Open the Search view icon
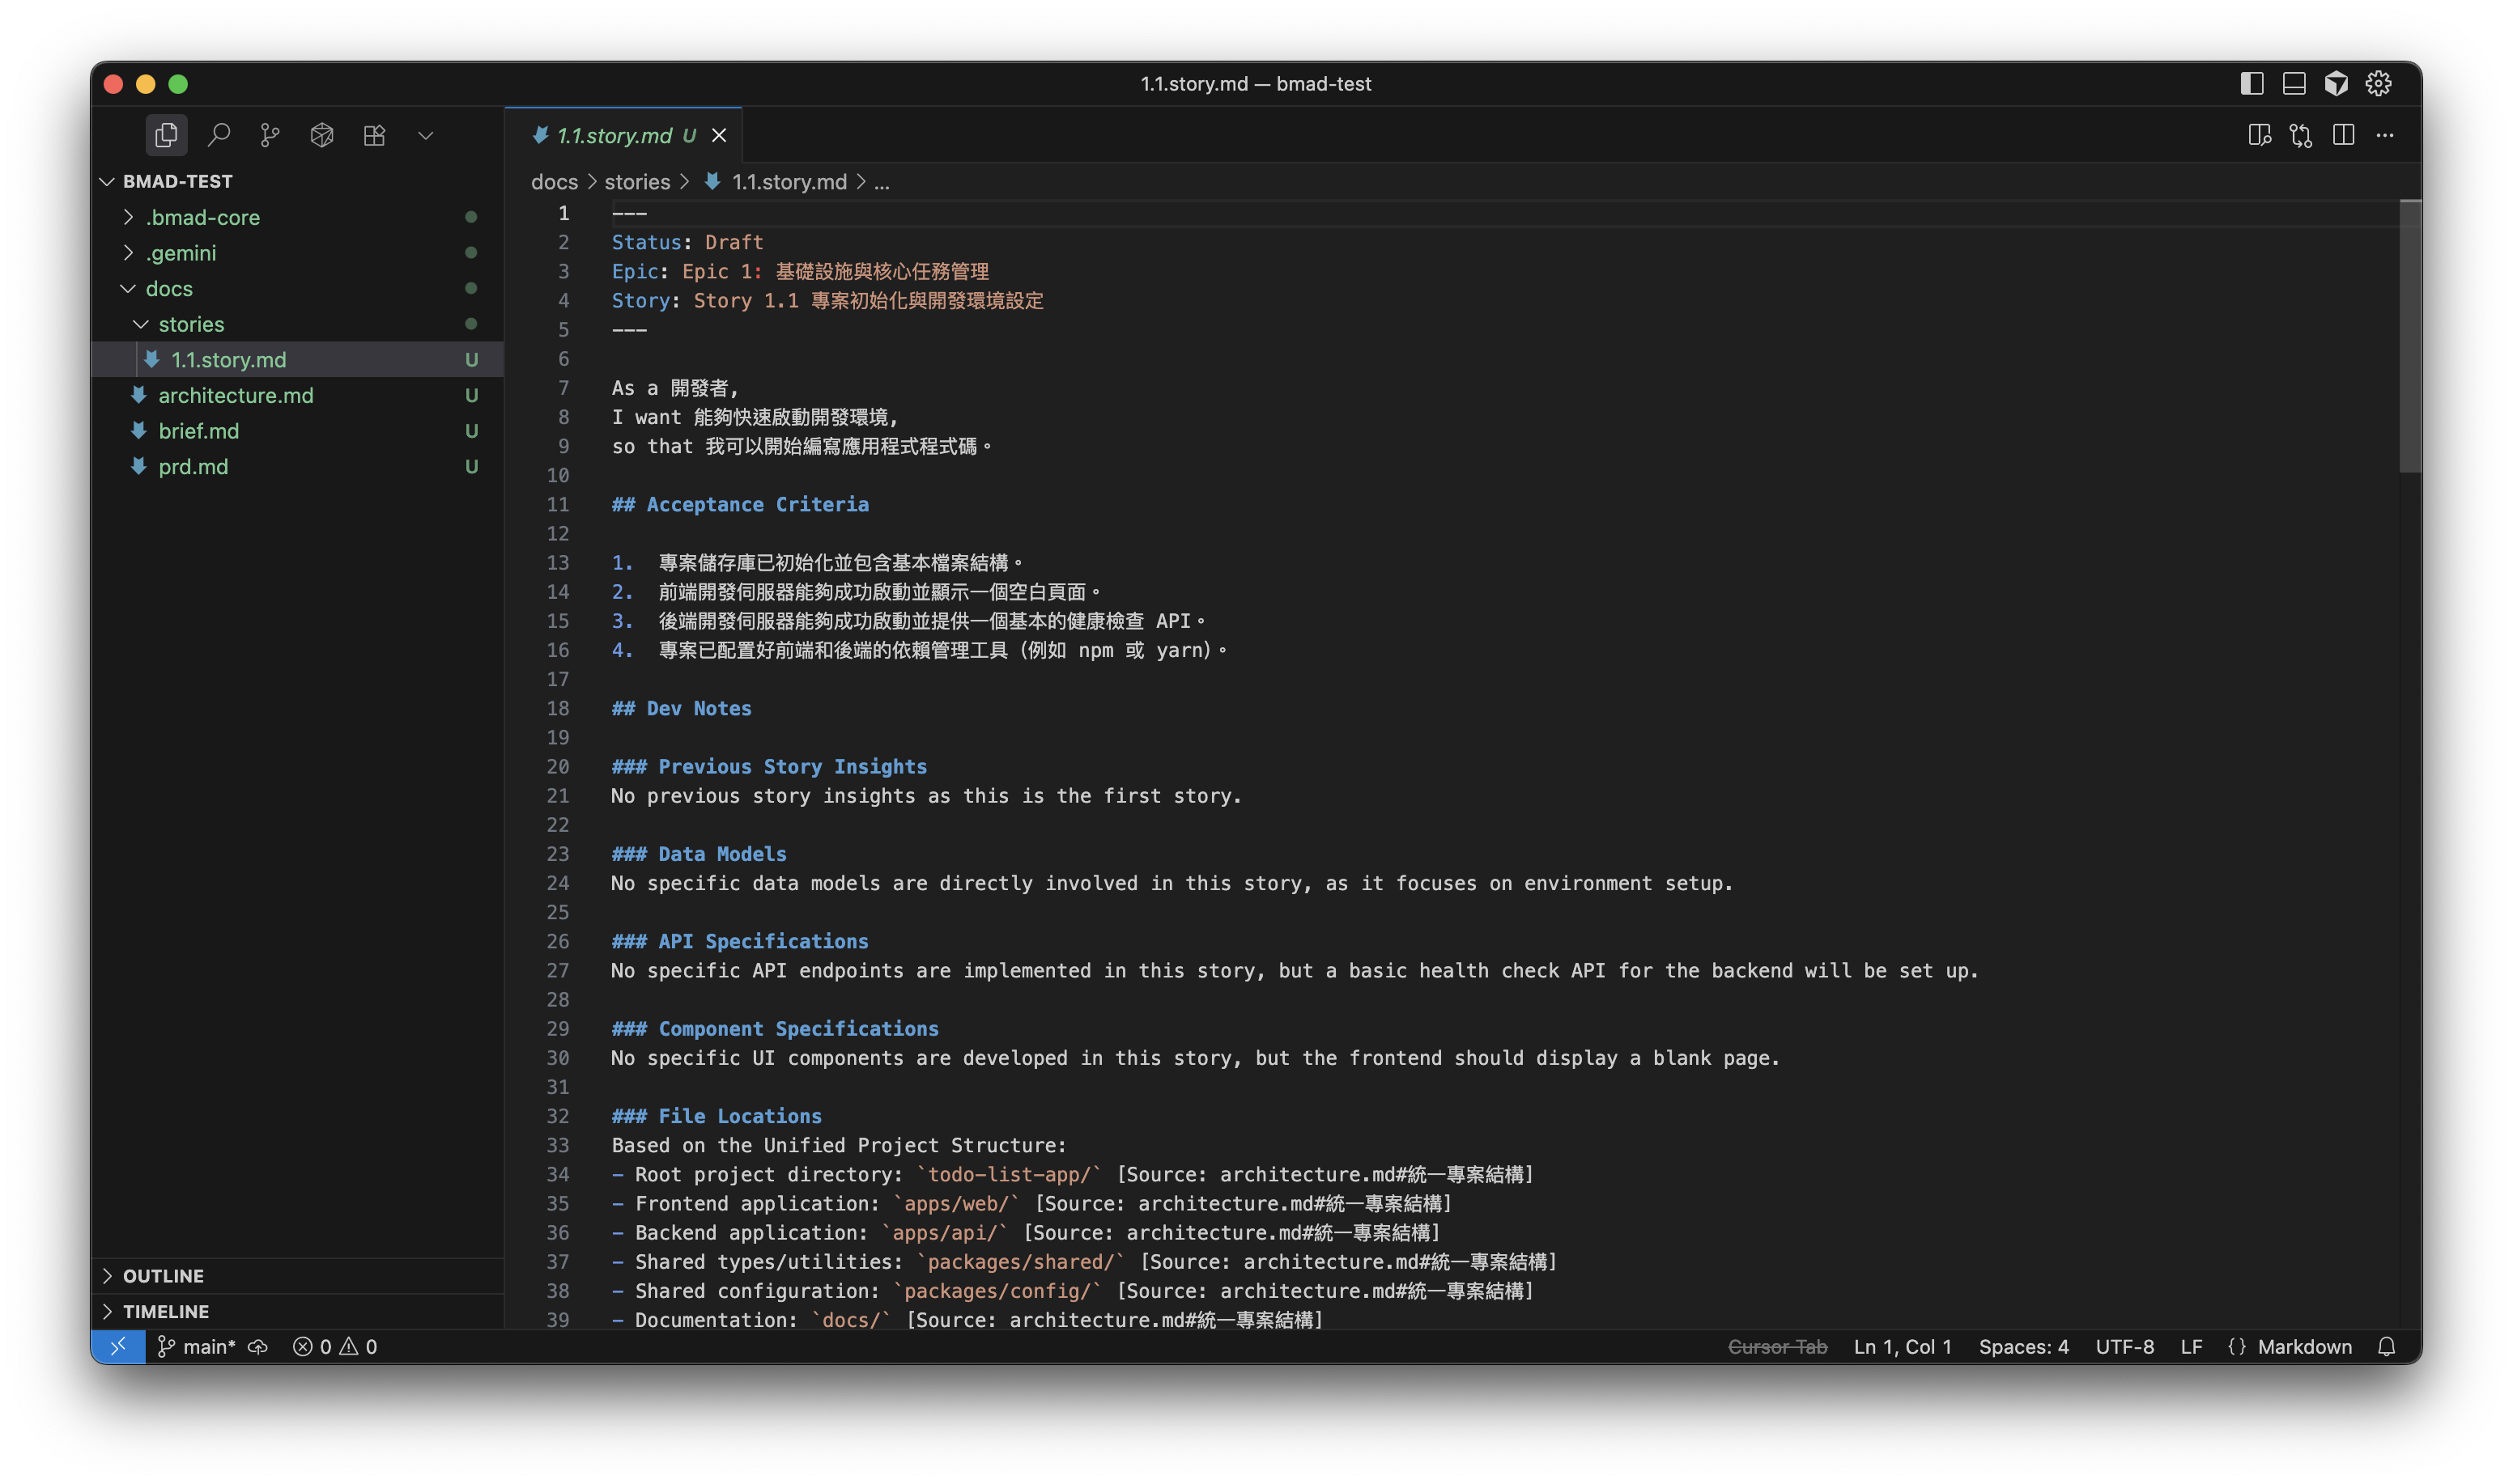The image size is (2513, 1484). point(218,135)
